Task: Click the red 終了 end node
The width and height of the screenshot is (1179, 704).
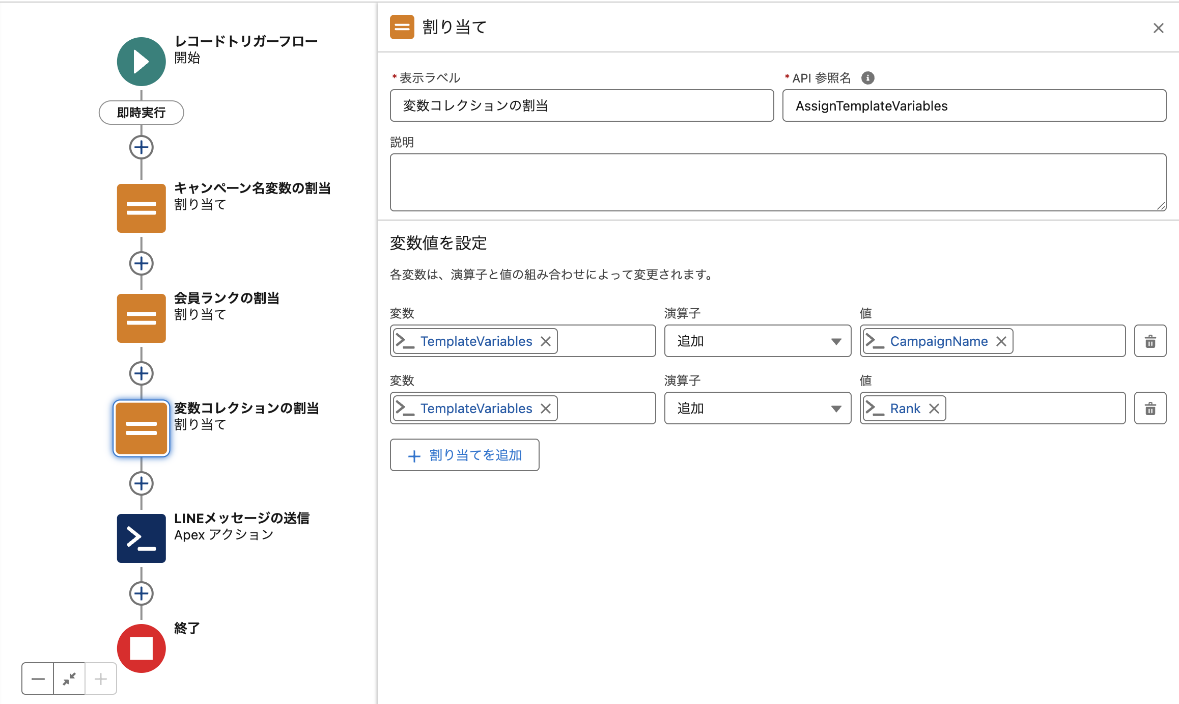Action: point(141,648)
